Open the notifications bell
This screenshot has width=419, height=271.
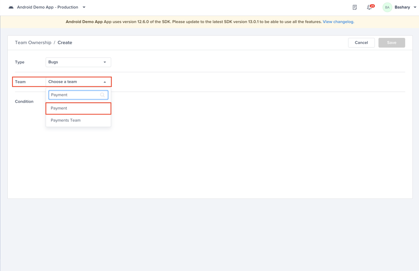coord(369,8)
